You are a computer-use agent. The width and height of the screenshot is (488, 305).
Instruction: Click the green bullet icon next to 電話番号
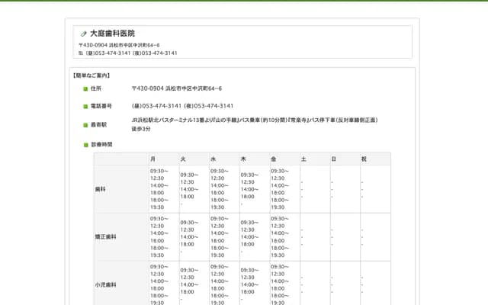tap(85, 107)
